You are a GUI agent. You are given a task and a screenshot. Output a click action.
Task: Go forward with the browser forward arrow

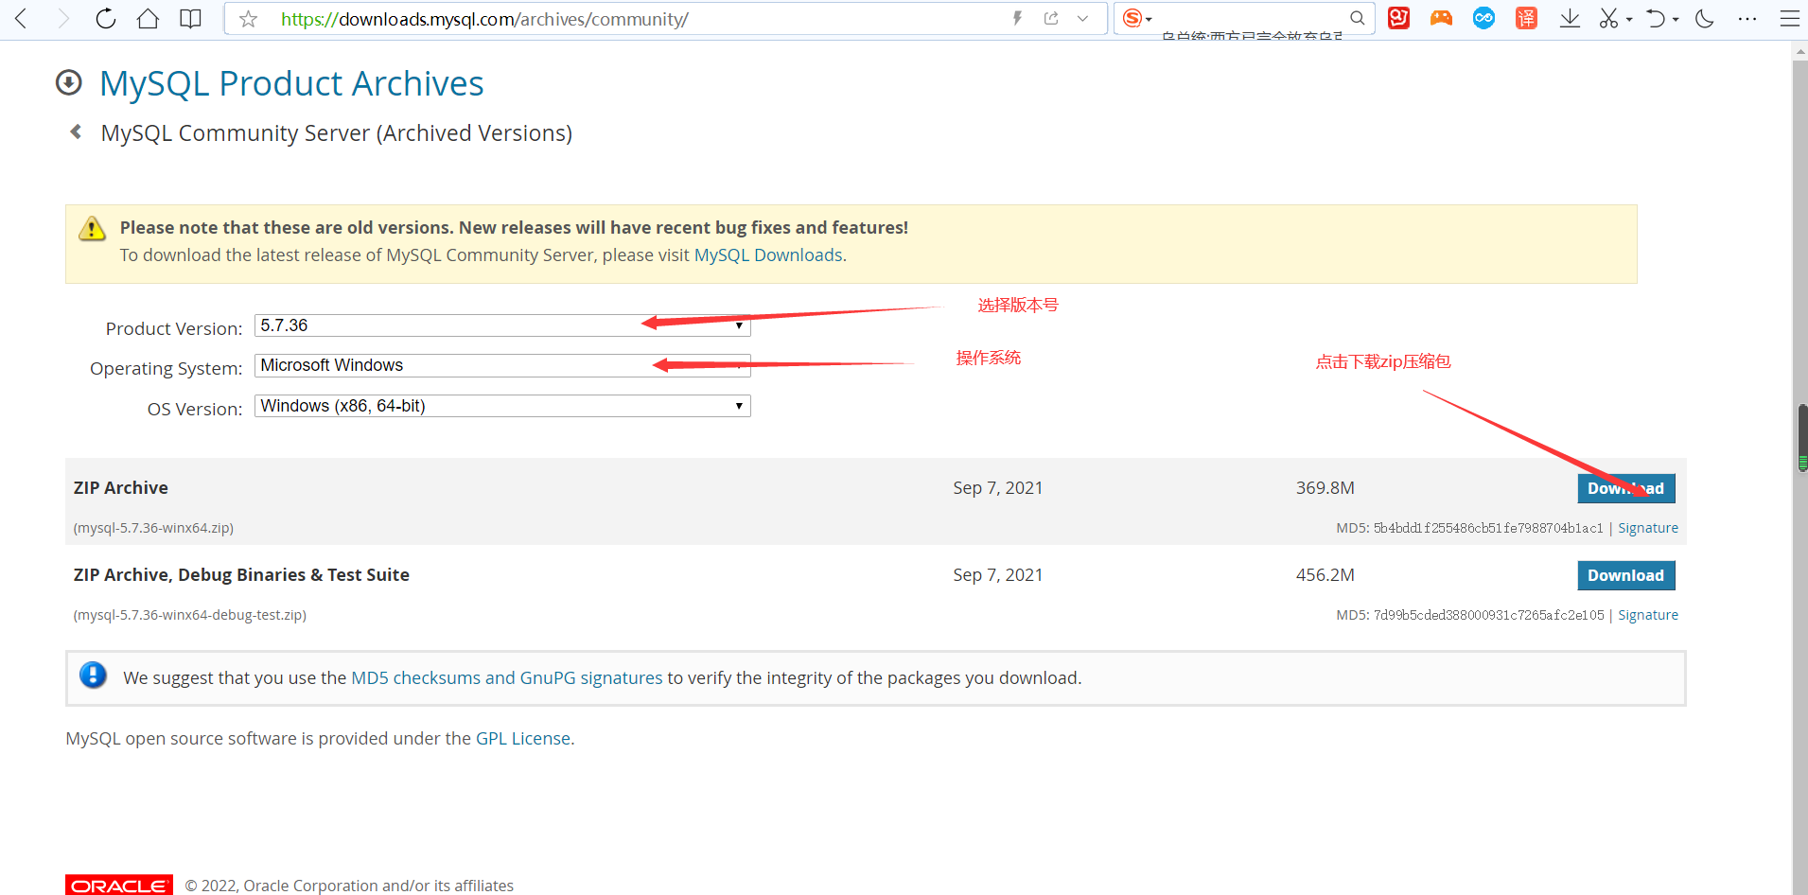pos(63,18)
